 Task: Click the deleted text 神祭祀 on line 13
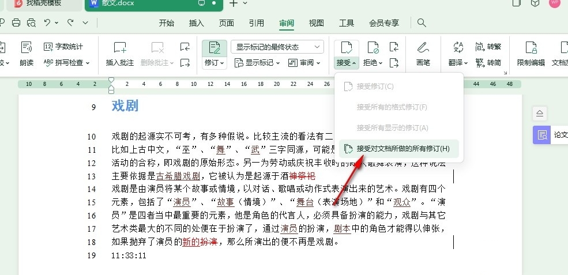point(302,176)
